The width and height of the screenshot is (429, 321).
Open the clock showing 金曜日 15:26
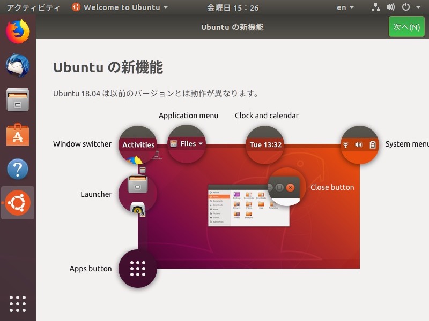click(233, 7)
